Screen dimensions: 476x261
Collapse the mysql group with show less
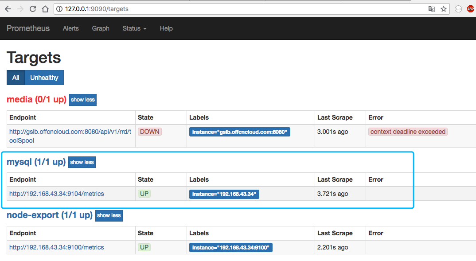(x=82, y=162)
